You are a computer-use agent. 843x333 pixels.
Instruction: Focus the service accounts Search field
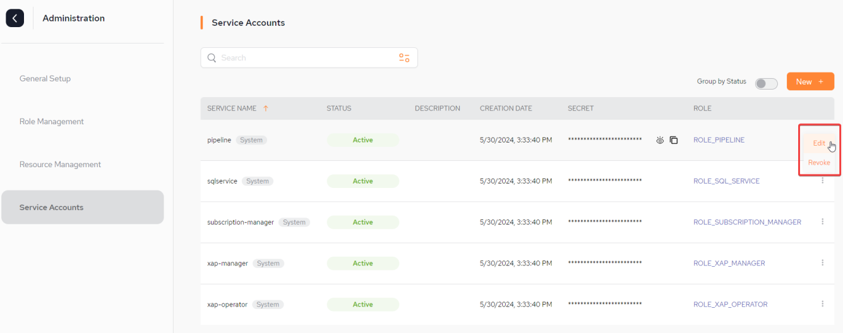coord(309,58)
